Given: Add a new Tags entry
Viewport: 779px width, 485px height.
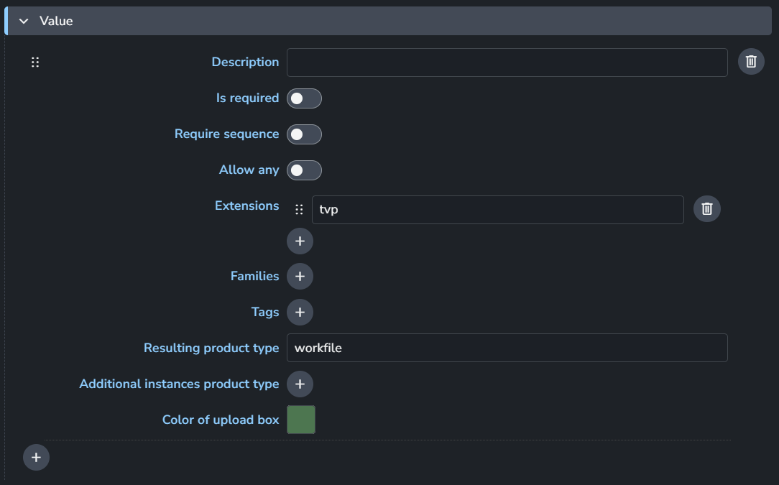Looking at the screenshot, I should [300, 312].
